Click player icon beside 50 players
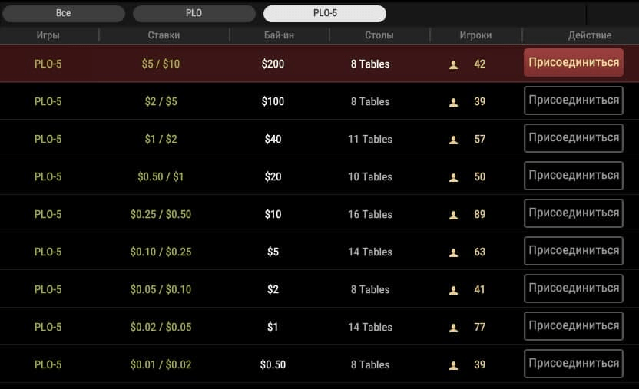 (x=453, y=177)
